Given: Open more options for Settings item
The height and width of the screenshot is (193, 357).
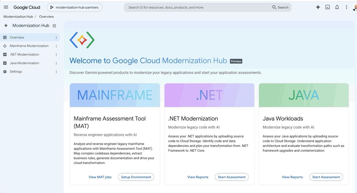Looking at the screenshot, I should point(56,72).
